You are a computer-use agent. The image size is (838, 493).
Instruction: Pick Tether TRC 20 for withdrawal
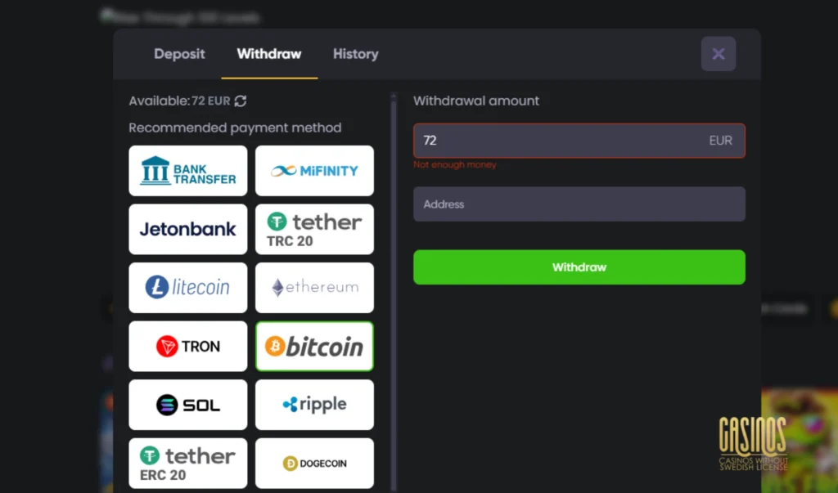pyautogui.click(x=314, y=229)
